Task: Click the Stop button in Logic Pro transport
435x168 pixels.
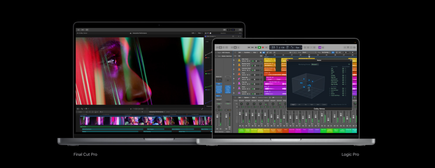Action: coord(256,48)
